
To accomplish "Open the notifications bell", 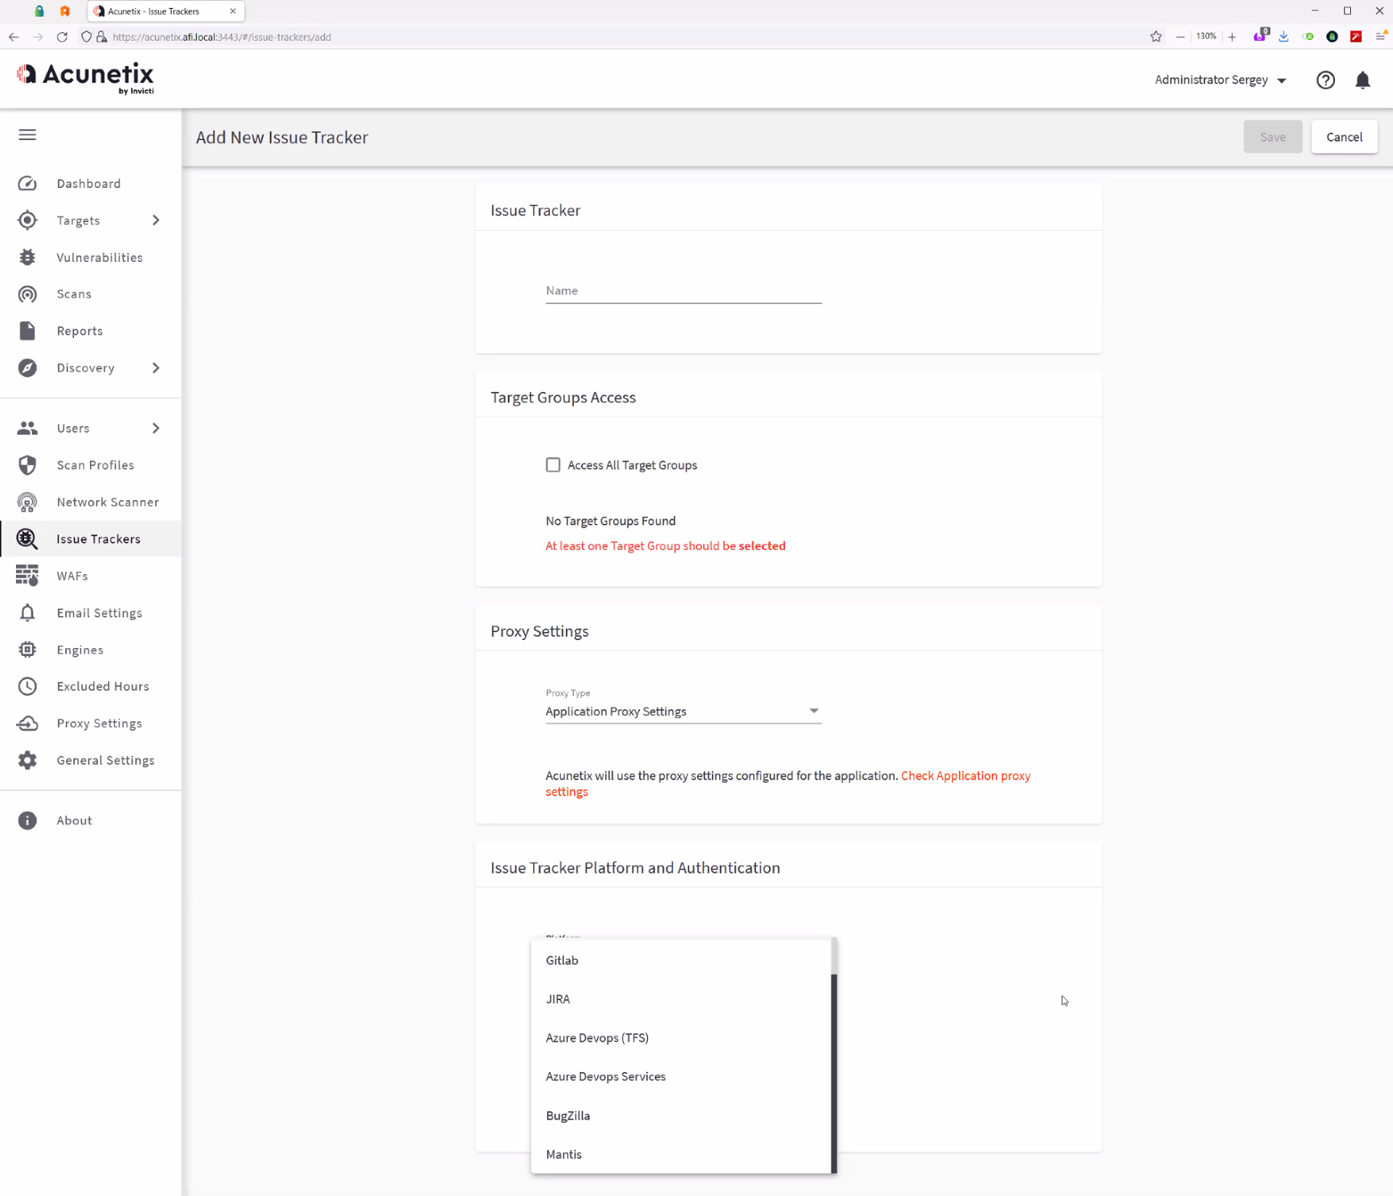I will point(1363,81).
